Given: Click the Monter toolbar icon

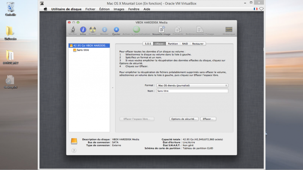Looking at the screenshot, I should tap(104, 30).
